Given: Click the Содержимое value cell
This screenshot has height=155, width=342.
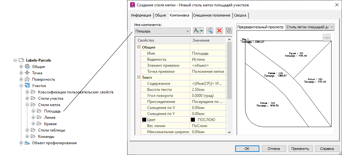Looking at the screenshot, I should point(208,84).
